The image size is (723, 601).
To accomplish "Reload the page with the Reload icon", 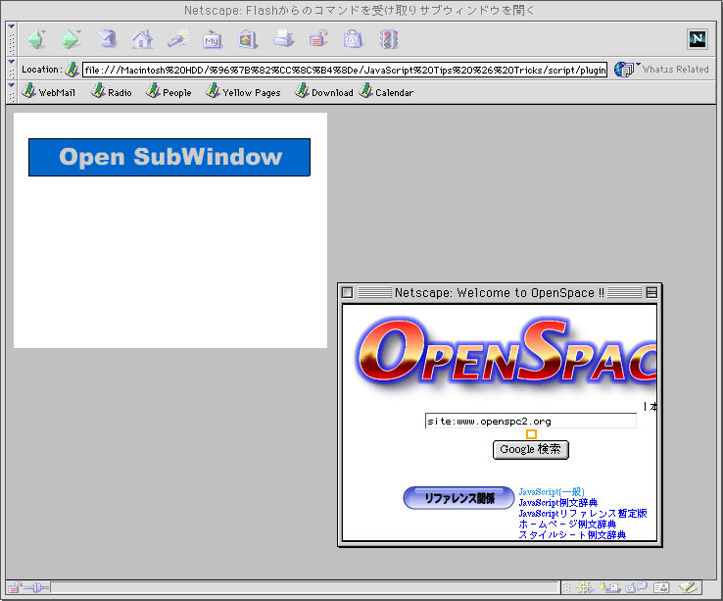I will click(107, 39).
